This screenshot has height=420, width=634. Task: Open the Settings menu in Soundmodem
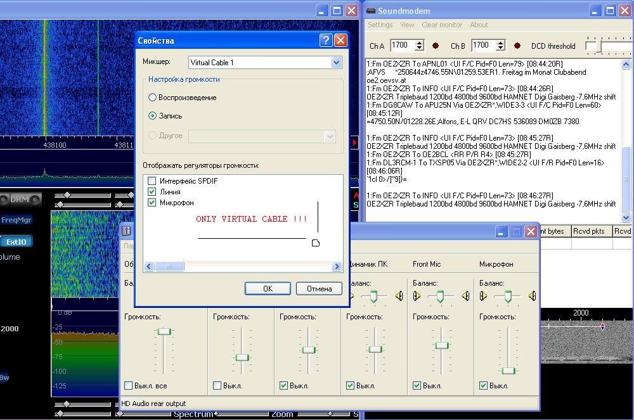(x=380, y=25)
